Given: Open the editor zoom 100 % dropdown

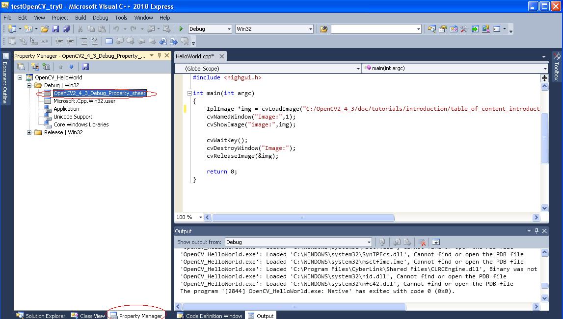Looking at the screenshot, I should click(x=201, y=217).
